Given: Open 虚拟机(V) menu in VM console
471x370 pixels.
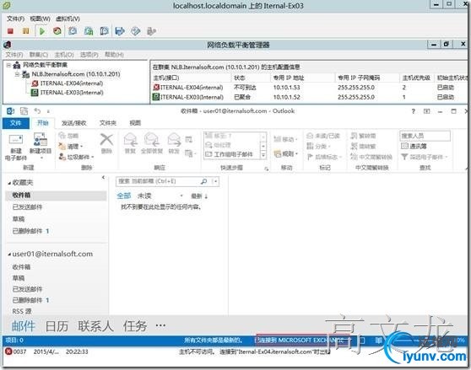Looking at the screenshot, I should click(x=68, y=19).
